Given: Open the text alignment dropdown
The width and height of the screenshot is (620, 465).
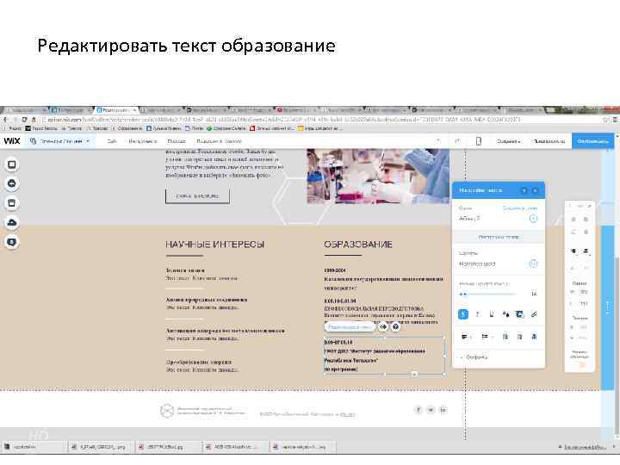Looking at the screenshot, I should 466,337.
